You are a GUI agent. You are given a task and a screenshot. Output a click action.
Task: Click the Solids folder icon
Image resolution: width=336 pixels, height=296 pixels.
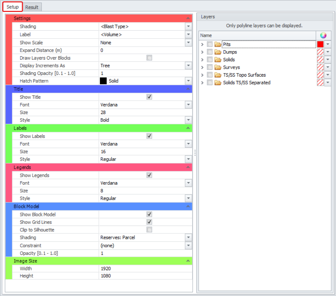218,60
